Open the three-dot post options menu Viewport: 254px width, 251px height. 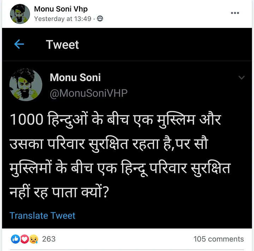(235, 13)
